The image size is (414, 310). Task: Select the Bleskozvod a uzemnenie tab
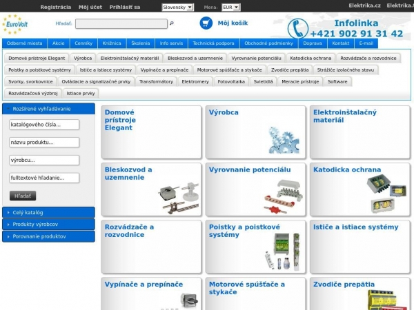[x=195, y=59]
